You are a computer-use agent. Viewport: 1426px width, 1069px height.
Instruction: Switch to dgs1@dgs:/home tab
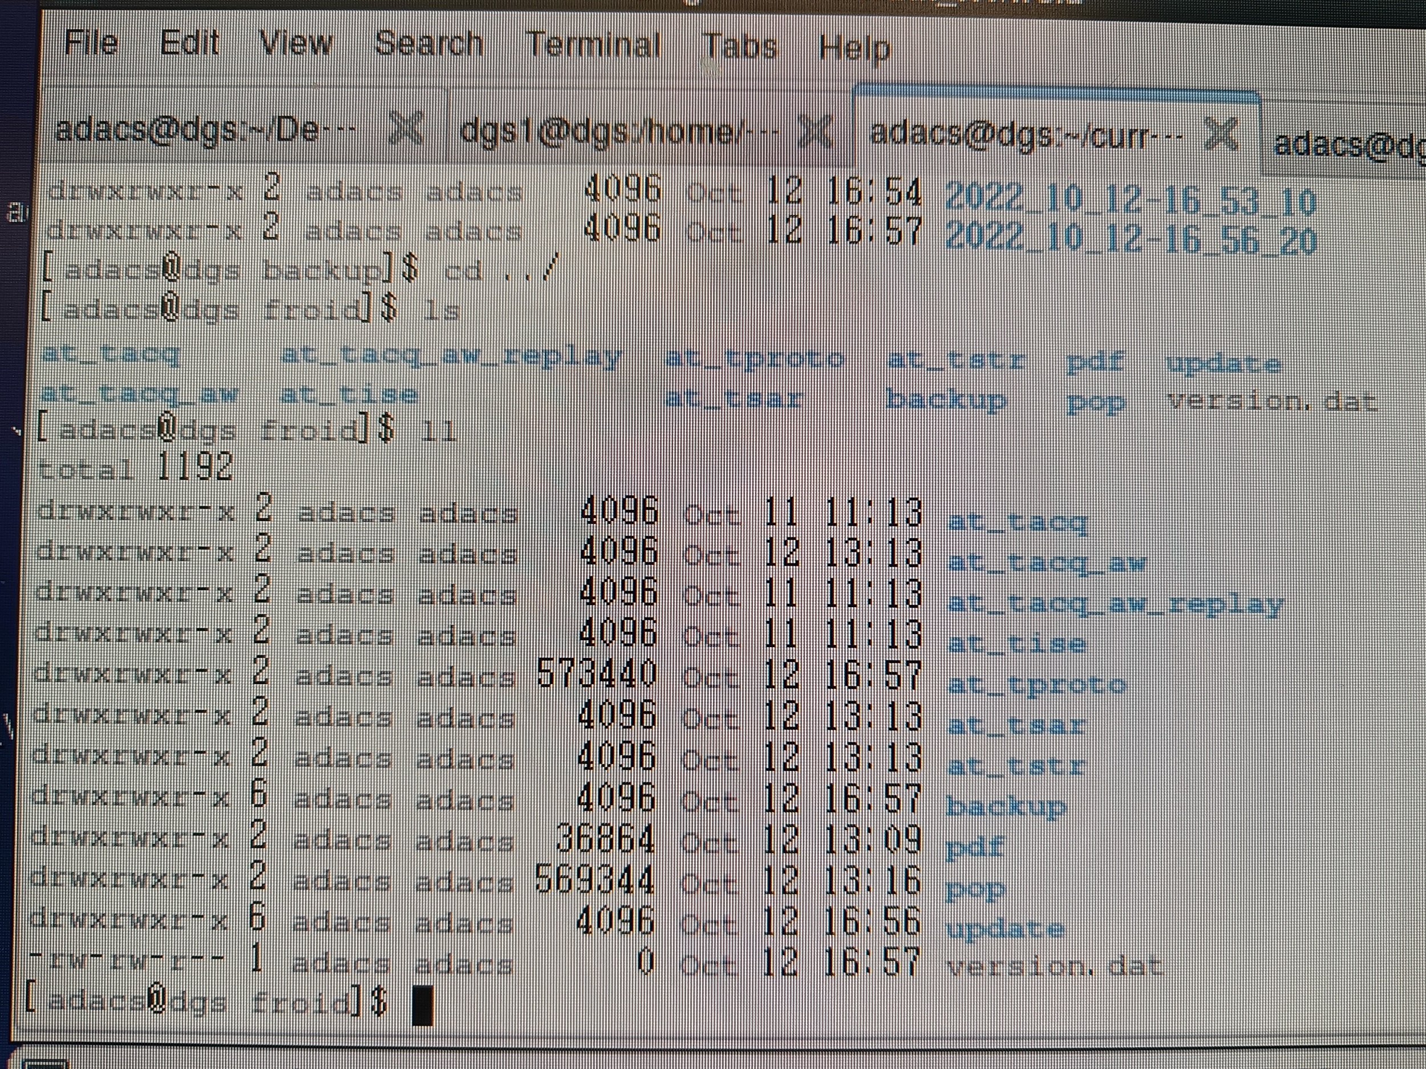[619, 132]
